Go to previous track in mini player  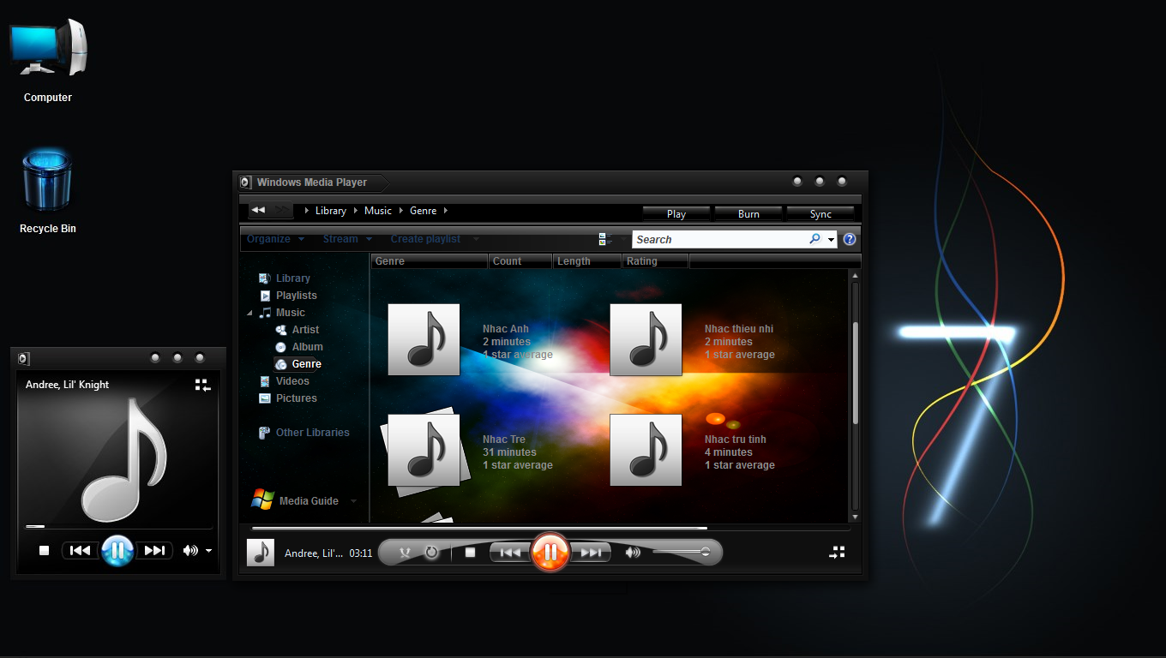point(80,551)
